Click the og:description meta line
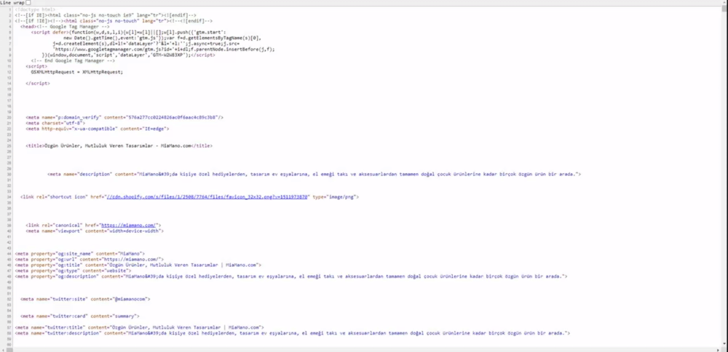This screenshot has width=728, height=352. point(291,276)
